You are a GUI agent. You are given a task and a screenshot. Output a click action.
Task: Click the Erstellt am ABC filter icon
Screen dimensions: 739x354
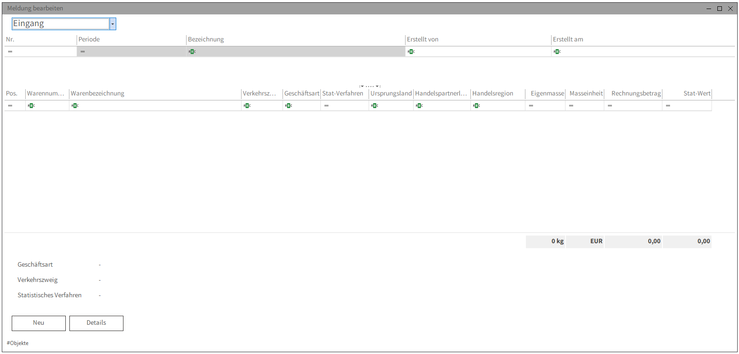[557, 52]
